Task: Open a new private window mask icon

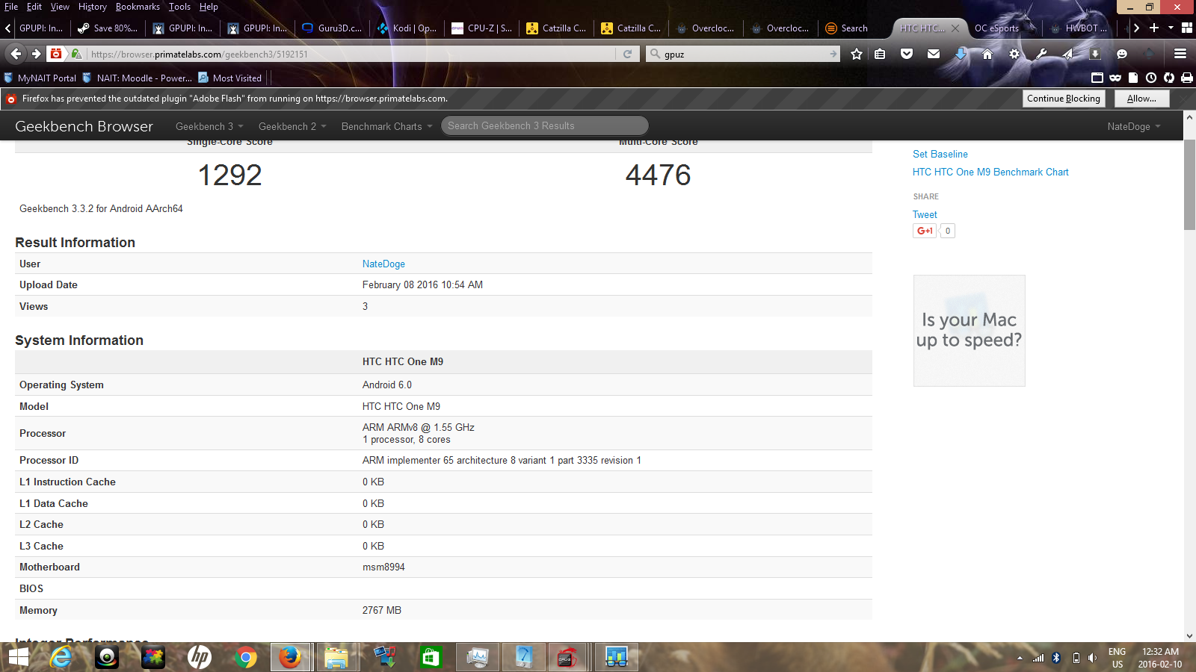Action: tap(1115, 78)
